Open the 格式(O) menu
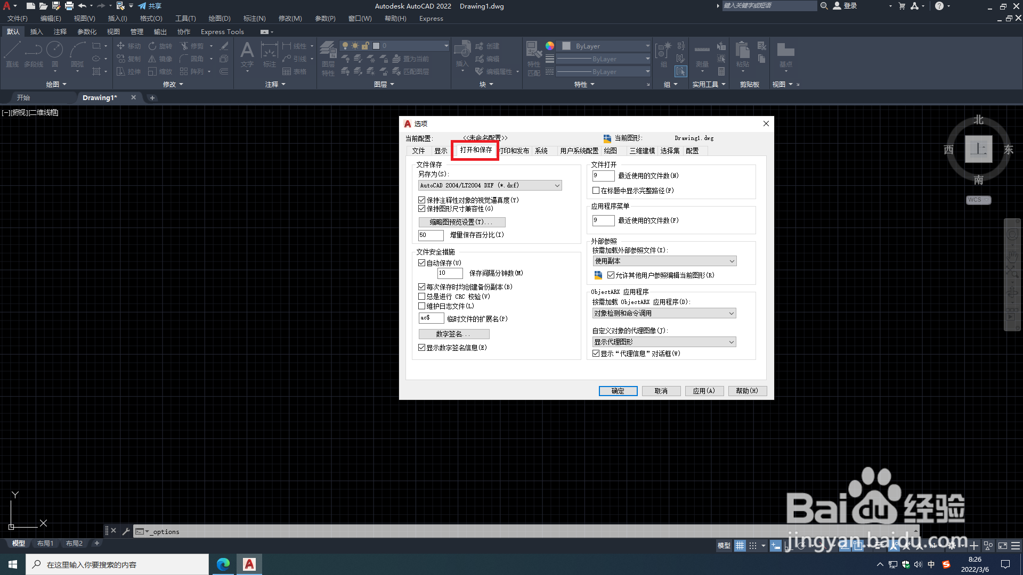 click(151, 19)
